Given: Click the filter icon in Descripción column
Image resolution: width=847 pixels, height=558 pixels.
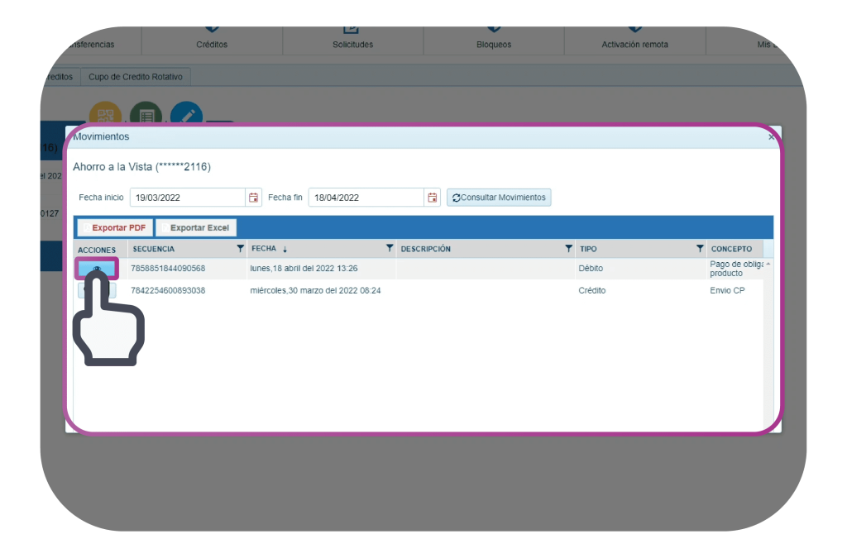Looking at the screenshot, I should pyautogui.click(x=568, y=249).
